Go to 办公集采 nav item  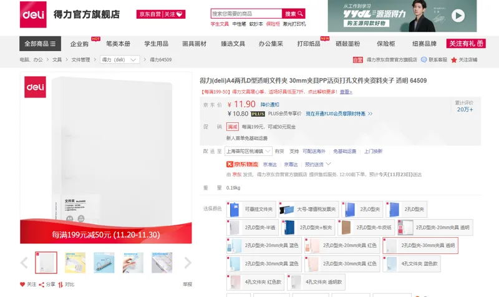point(271,44)
